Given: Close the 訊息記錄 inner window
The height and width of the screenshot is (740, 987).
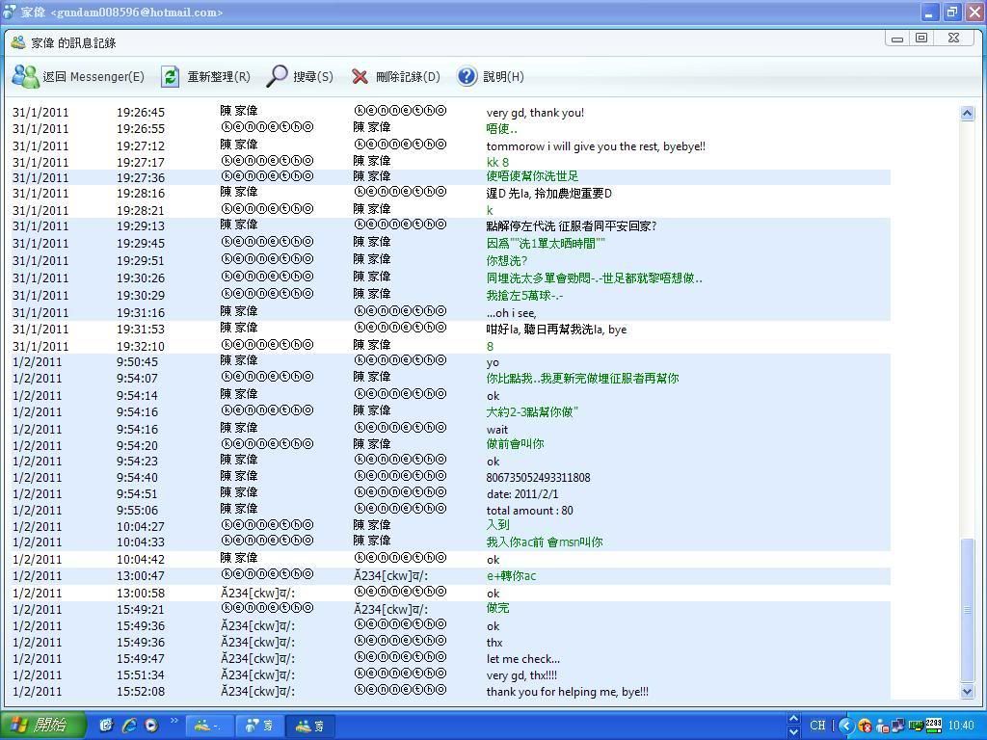Looking at the screenshot, I should (953, 39).
